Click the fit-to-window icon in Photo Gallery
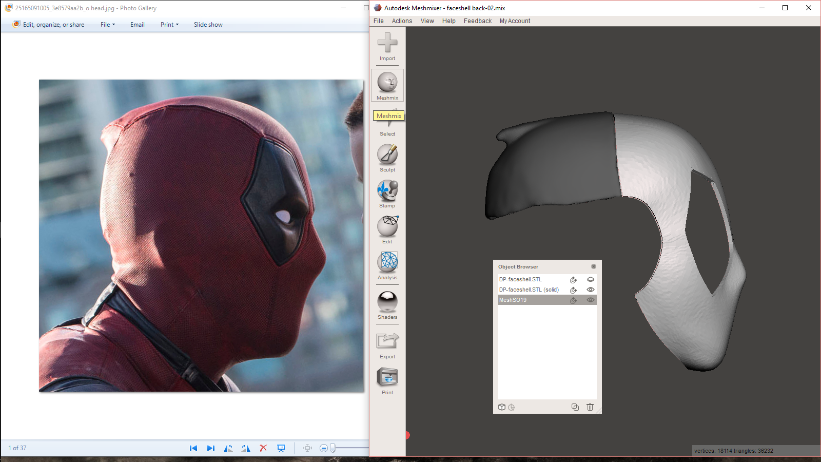Image resolution: width=821 pixels, height=462 pixels. click(x=307, y=448)
